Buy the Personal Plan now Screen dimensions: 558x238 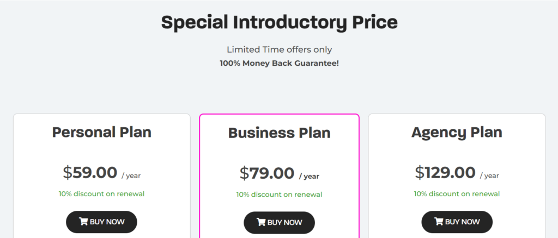[101, 222]
